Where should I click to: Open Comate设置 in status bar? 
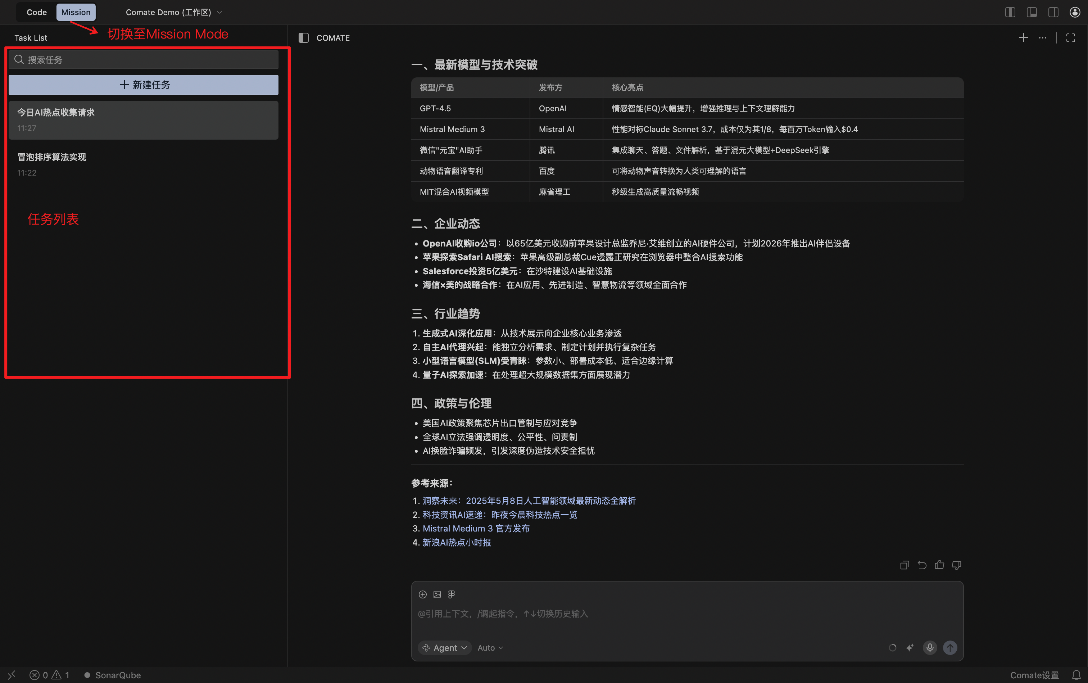[1034, 675]
